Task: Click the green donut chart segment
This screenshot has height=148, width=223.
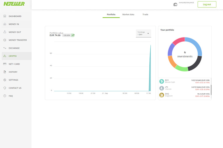Action: point(182,69)
